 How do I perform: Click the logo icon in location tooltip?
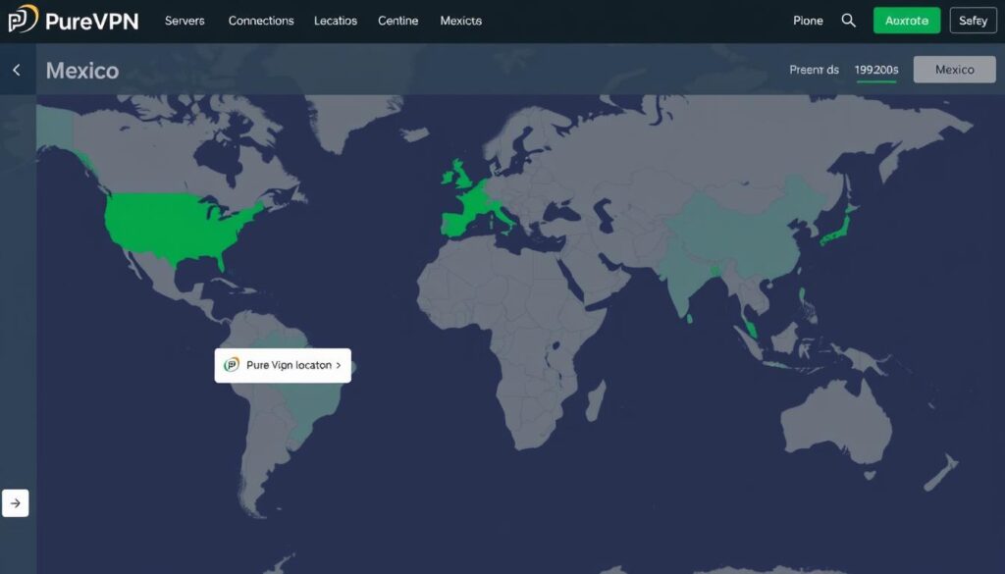click(232, 365)
